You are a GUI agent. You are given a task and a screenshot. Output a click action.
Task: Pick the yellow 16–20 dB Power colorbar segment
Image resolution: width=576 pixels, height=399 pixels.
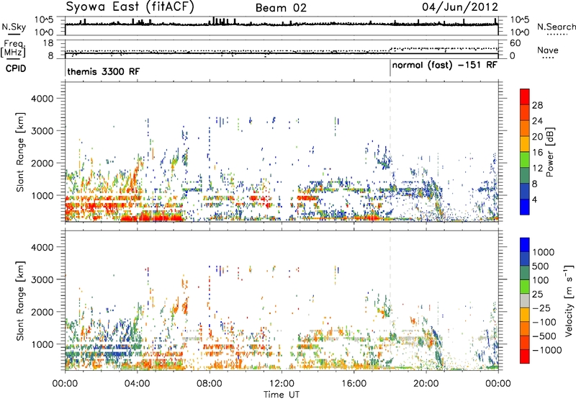pos(525,144)
